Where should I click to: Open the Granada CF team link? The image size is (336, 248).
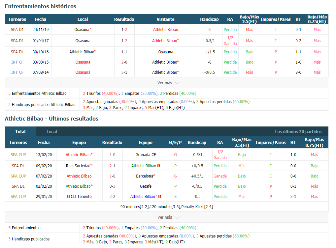[146, 155]
